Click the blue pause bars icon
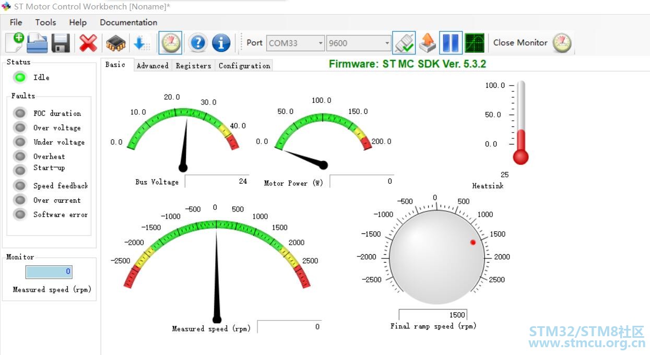Viewport: 650px width, 355px height. click(x=450, y=43)
